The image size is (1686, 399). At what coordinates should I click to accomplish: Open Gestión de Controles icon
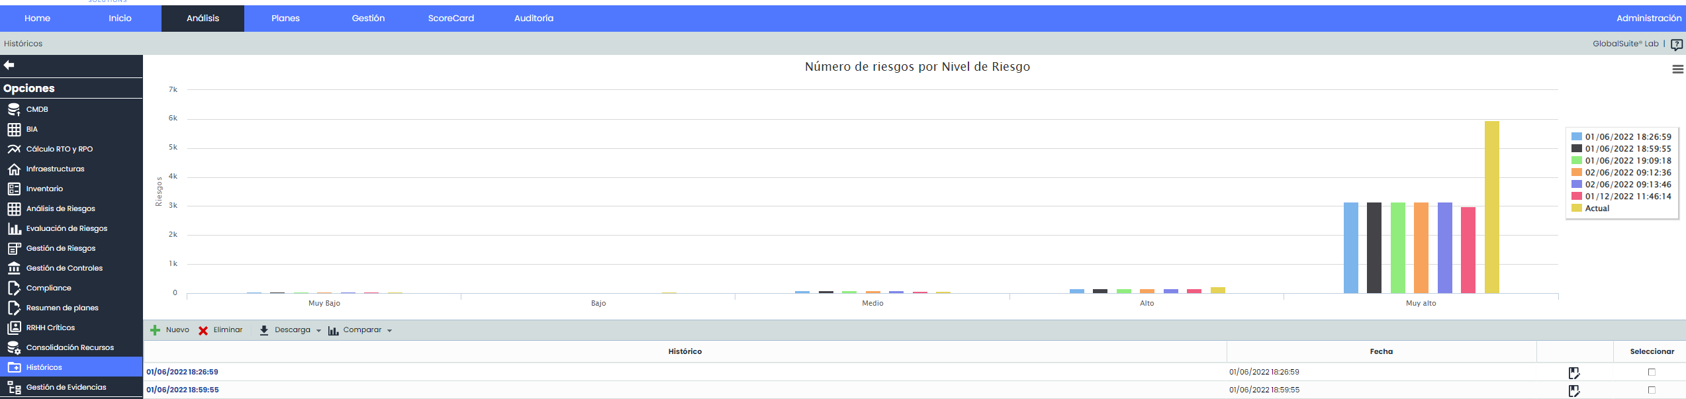14,268
